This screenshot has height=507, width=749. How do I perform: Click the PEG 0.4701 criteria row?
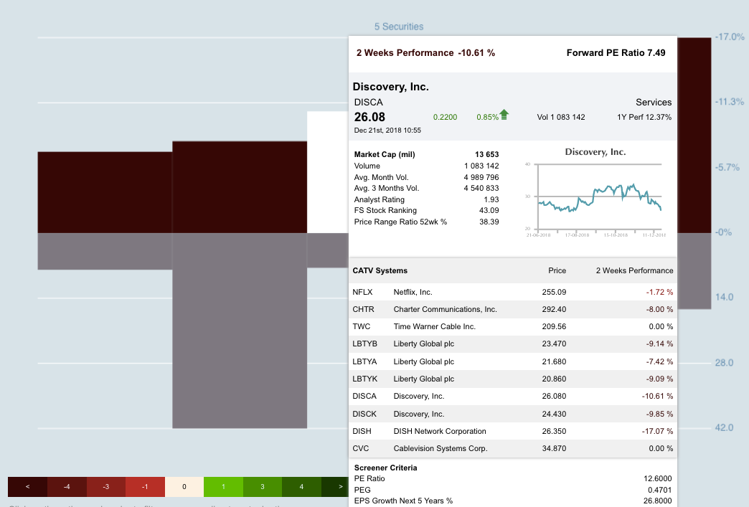pos(512,490)
